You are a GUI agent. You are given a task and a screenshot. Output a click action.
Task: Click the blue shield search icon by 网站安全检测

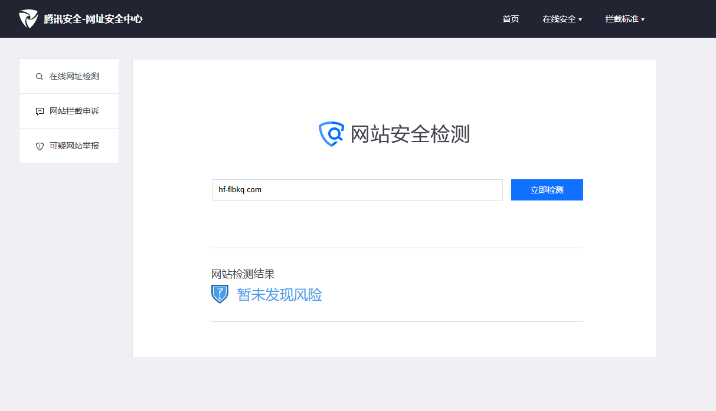click(331, 134)
